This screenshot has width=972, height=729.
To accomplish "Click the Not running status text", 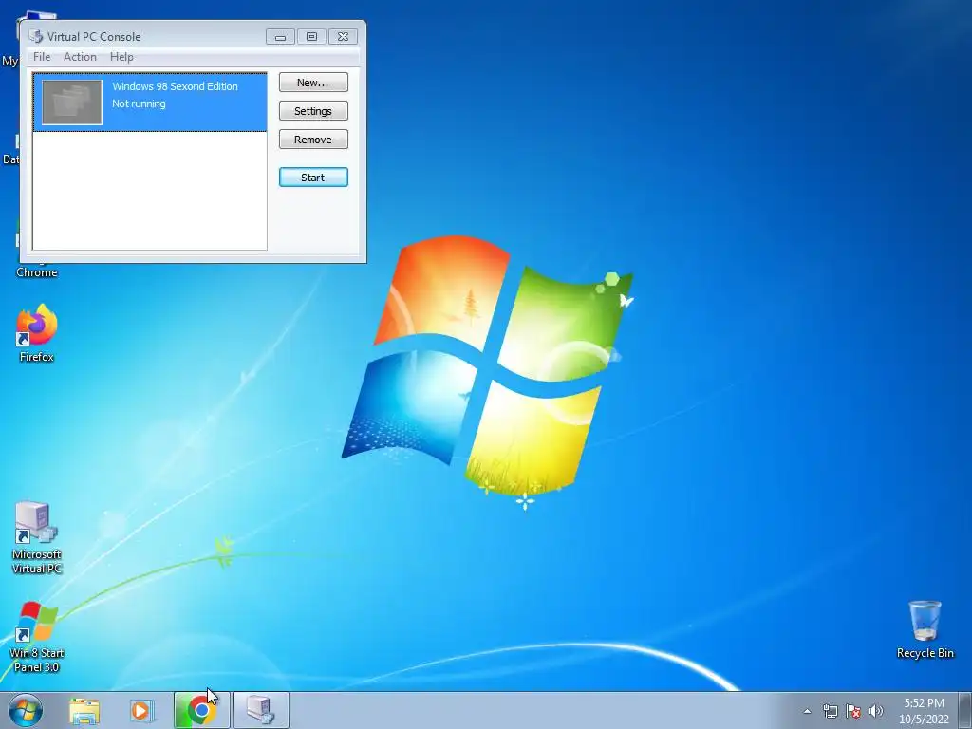I will 139,103.
